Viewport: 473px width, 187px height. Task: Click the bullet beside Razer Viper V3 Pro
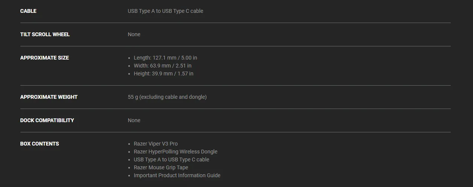click(x=129, y=144)
